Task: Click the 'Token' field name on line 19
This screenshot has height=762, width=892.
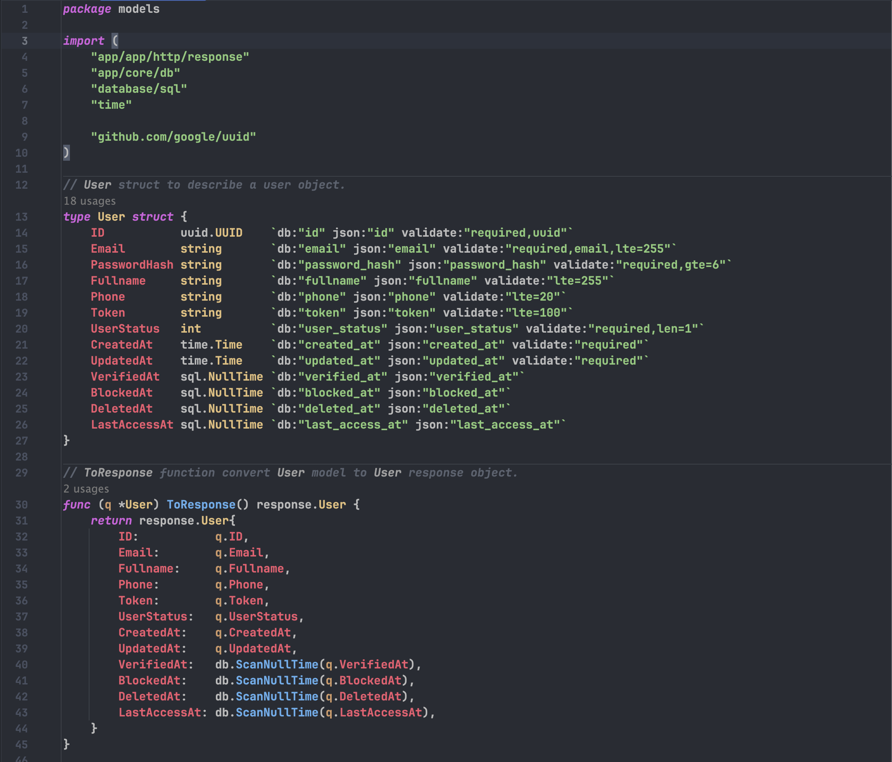Action: [108, 313]
